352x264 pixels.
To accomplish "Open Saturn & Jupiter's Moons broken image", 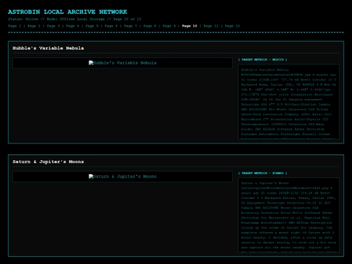I will [123, 177].
